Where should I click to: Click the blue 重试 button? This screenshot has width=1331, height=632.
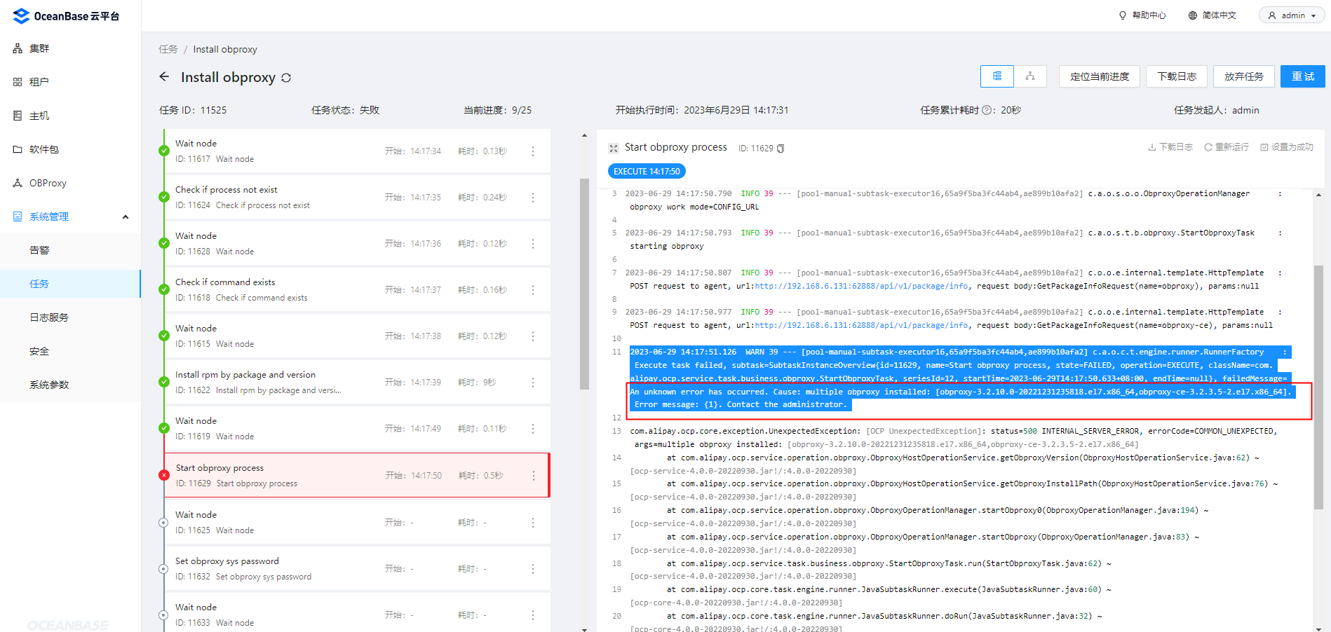[1303, 76]
